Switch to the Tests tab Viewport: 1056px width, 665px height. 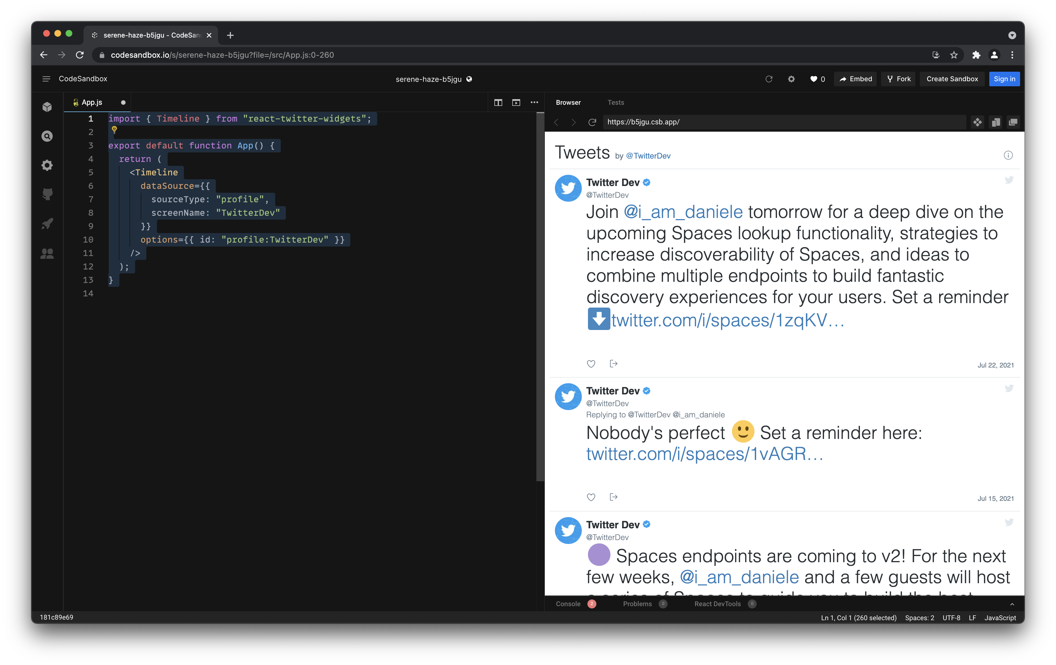[x=616, y=102]
